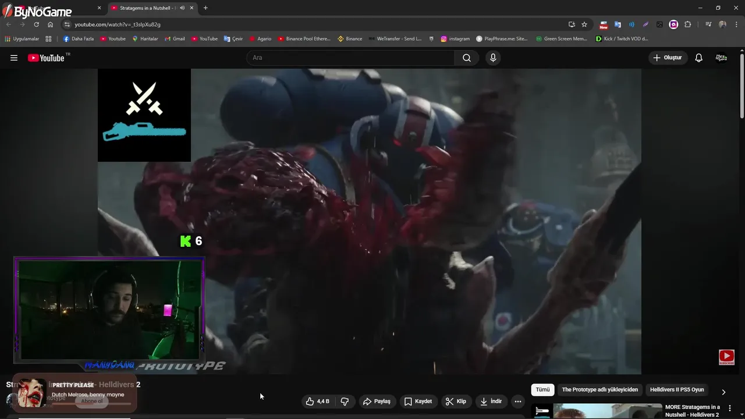Select The Prototype adlı yükleyiciden chip
The height and width of the screenshot is (419, 745).
(x=599, y=390)
